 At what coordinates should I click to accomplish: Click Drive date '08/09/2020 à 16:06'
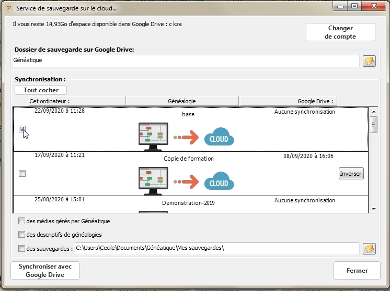tap(308, 156)
